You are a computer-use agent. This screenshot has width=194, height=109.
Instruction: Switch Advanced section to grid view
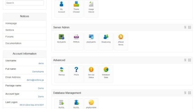tap(189, 60)
